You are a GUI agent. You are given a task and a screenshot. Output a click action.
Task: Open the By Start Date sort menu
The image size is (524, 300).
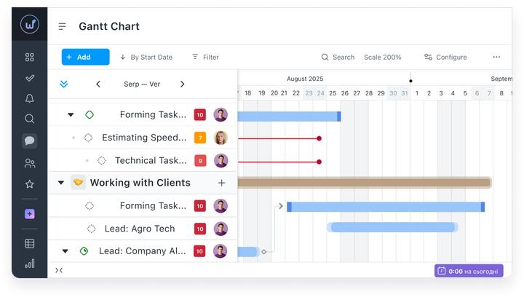pos(146,58)
